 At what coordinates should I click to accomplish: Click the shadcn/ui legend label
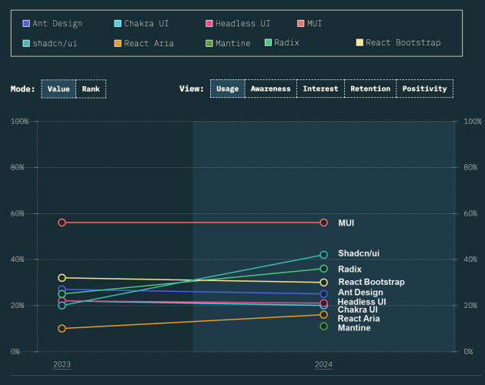[55, 43]
